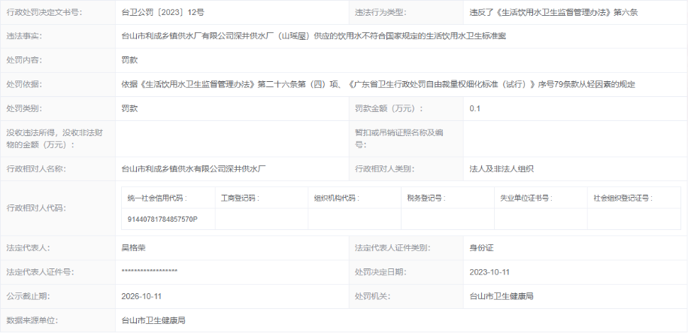This screenshot has height=333, width=688.
Task: Click the 统一社会信用代码 column header
Action: [x=157, y=198]
